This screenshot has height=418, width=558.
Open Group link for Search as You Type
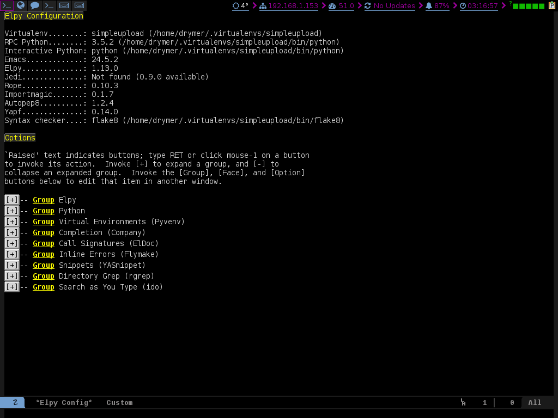44,287
